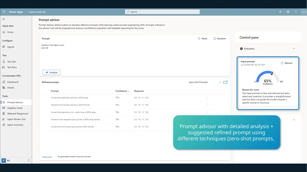This screenshot has height=172, width=307.
Task: Sort by the Confidence column header
Action: point(122,91)
